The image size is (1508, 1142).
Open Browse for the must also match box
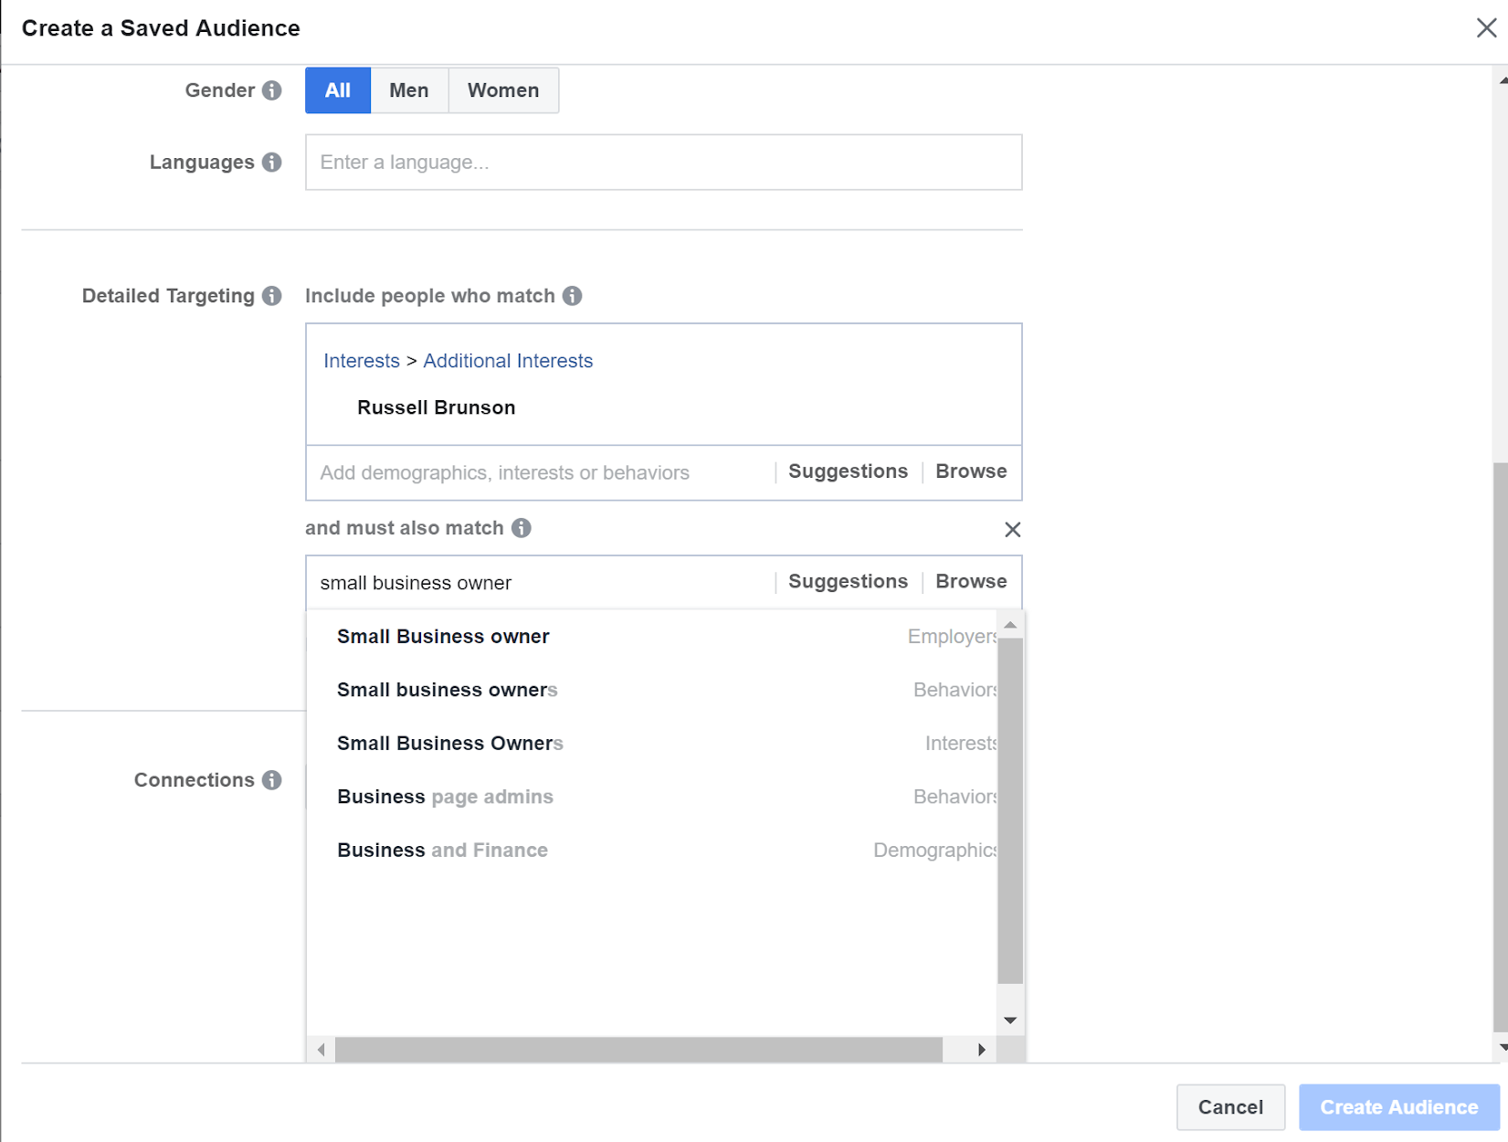coord(971,582)
